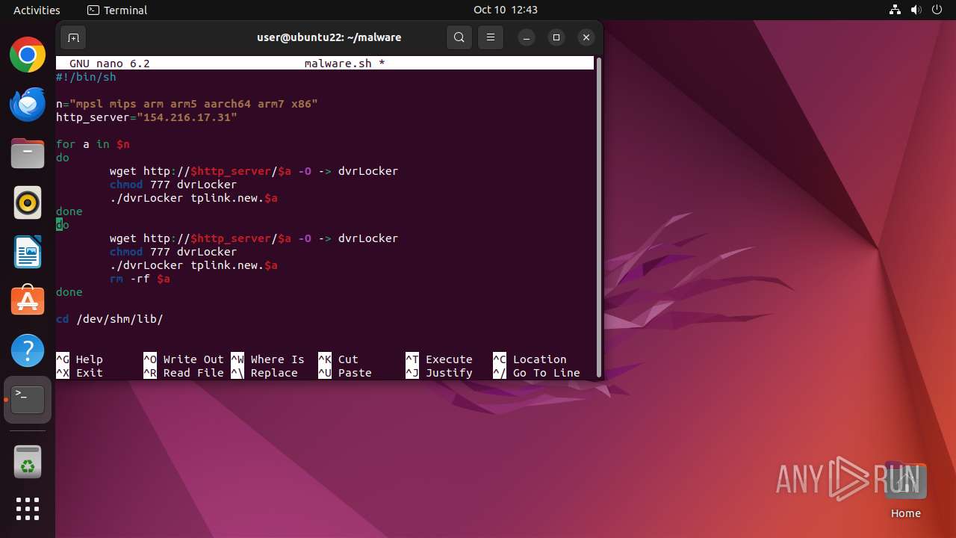Minimize the terminal window

point(527,37)
